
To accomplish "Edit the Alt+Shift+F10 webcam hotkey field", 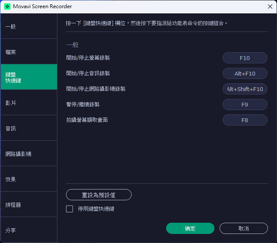I will pyautogui.click(x=245, y=89).
